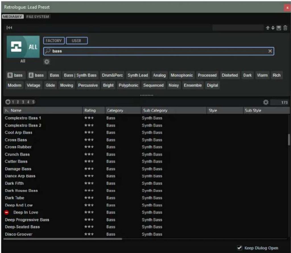Reset the rating filter star icon

click(8, 102)
